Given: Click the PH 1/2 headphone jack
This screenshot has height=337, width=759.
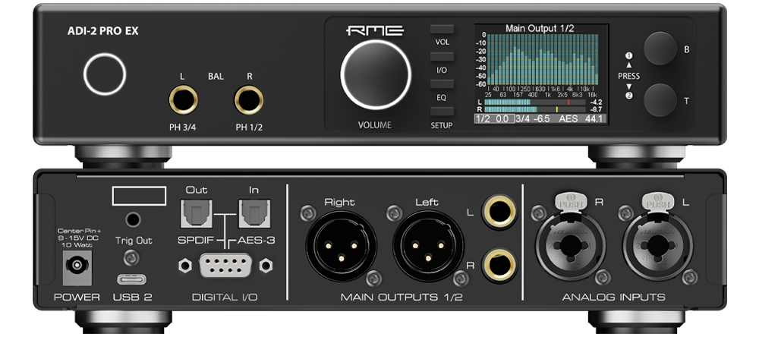Looking at the screenshot, I should pos(249,99).
